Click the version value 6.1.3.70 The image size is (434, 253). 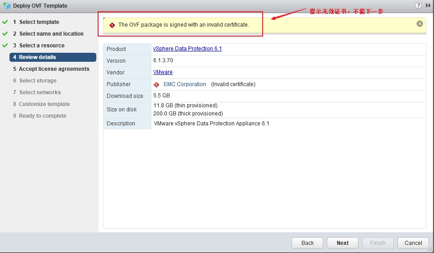click(163, 60)
